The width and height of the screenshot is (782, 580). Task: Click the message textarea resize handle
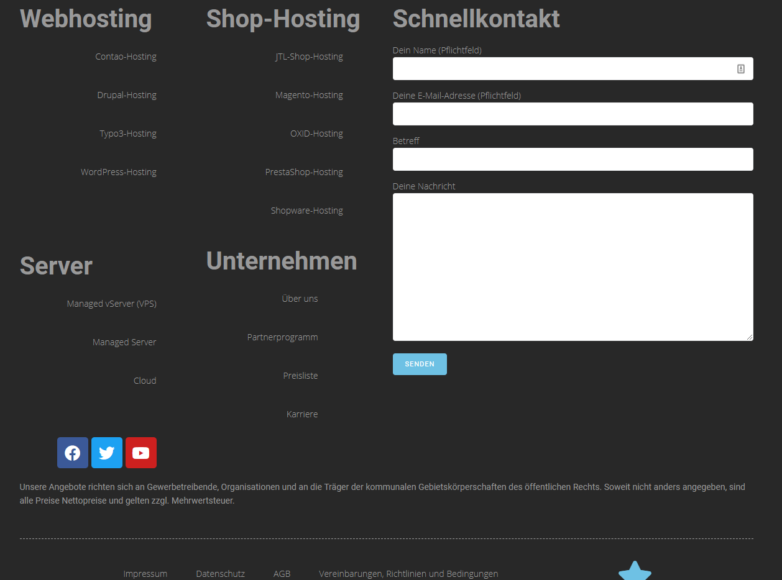pyautogui.click(x=750, y=337)
